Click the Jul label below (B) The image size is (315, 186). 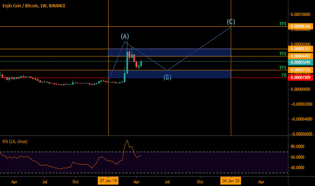click(x=167, y=182)
